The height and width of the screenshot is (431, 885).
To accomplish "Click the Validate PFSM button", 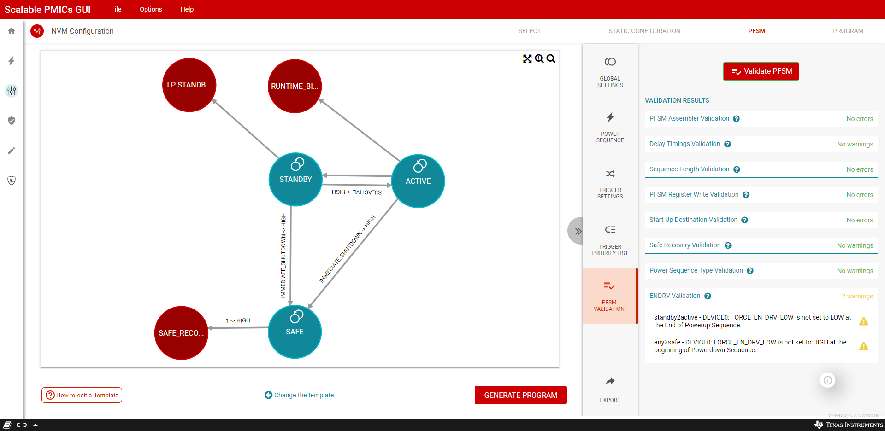I will point(761,71).
